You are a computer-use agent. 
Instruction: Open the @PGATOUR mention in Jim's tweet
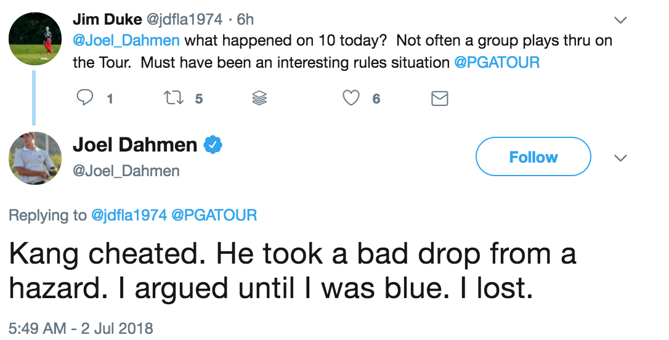497,63
